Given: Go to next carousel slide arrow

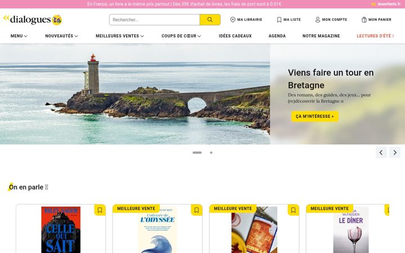Looking at the screenshot, I should click(x=395, y=152).
